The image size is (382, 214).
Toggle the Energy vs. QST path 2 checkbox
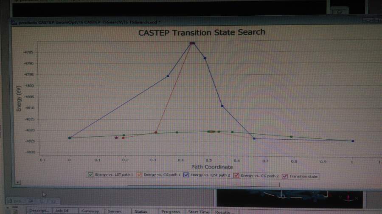[x=186, y=175]
